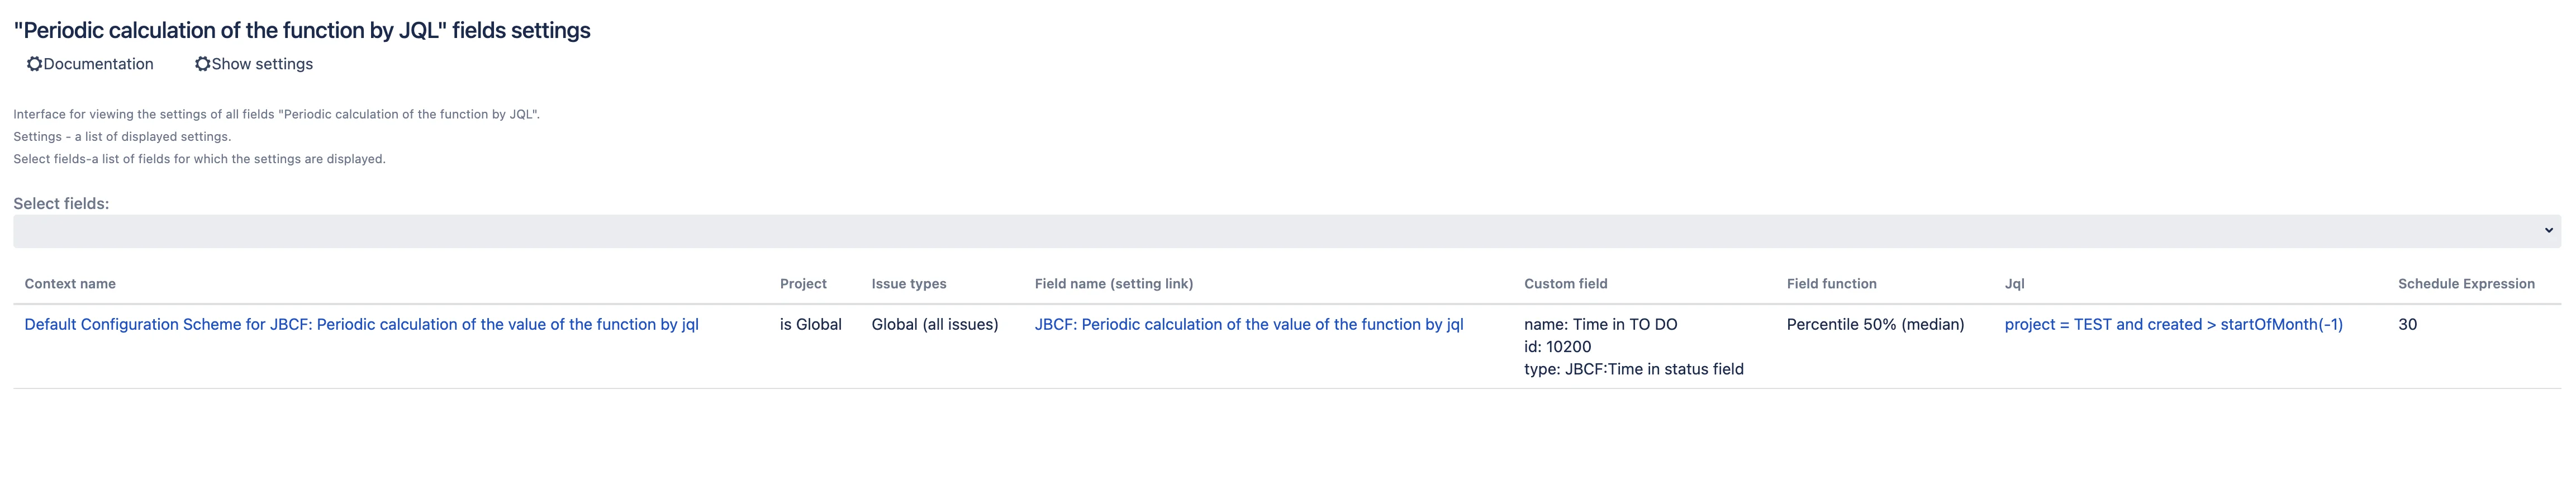
Task: Open the Default Configuration Scheme for JBCF link
Action: click(361, 324)
